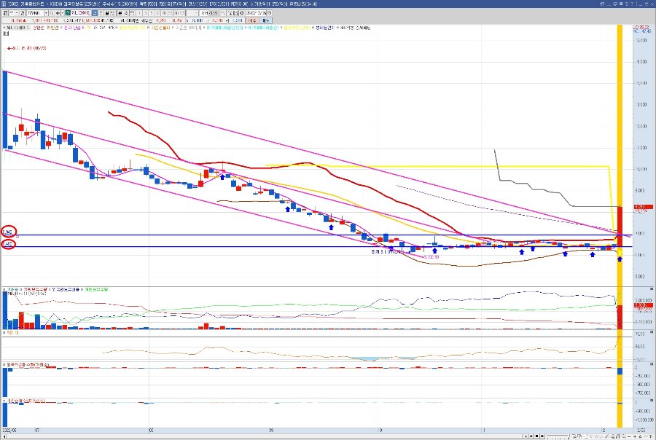Choose the 20 interval button
The image size is (656, 440).
163,13
